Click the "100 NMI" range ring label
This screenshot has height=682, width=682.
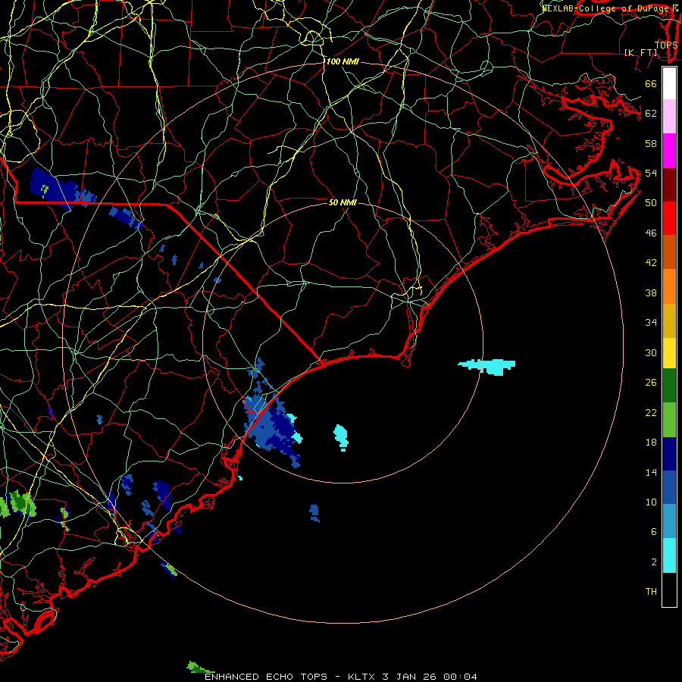pos(343,62)
